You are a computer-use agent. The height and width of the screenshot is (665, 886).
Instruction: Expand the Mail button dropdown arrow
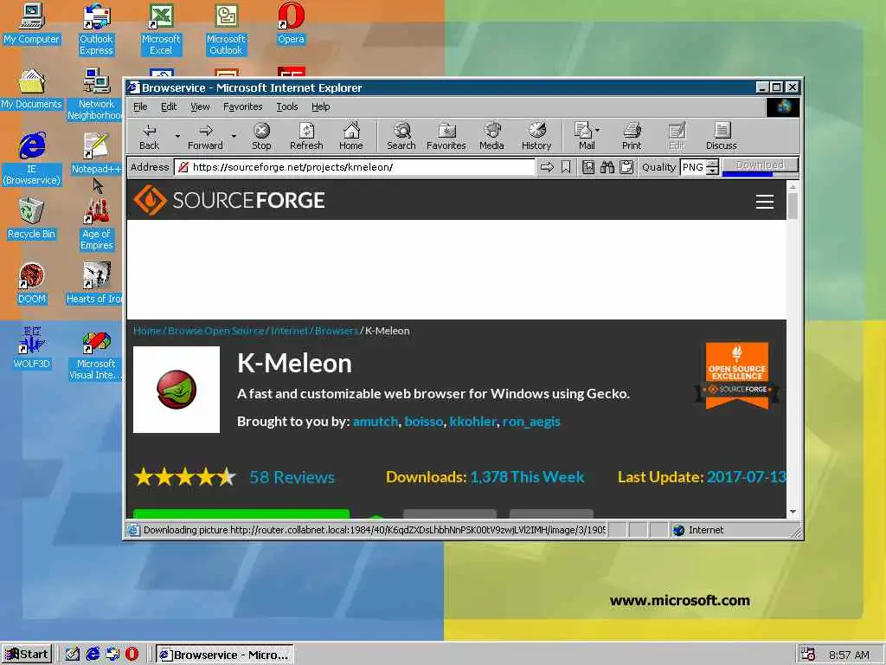pos(598,130)
